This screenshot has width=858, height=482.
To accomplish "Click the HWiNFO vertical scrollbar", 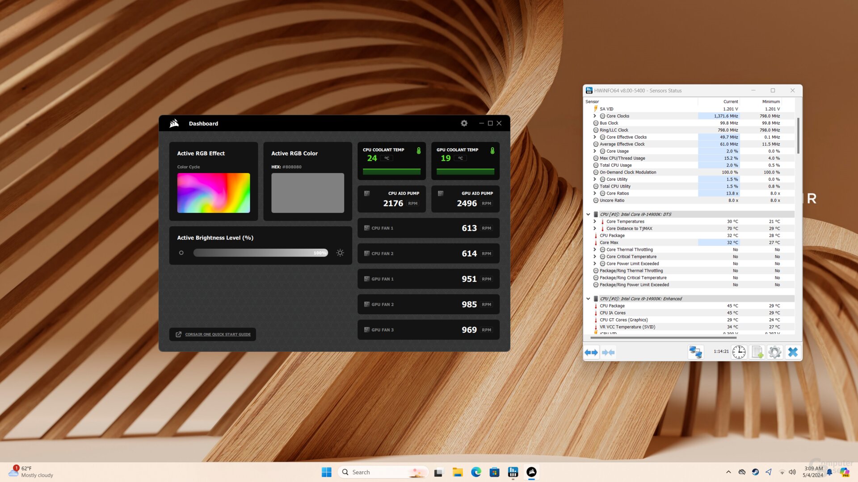I will (x=798, y=136).
